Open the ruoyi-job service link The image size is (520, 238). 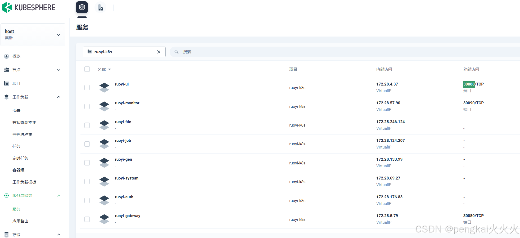123,141
